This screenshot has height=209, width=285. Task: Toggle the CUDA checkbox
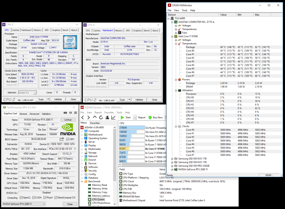coord(34,198)
